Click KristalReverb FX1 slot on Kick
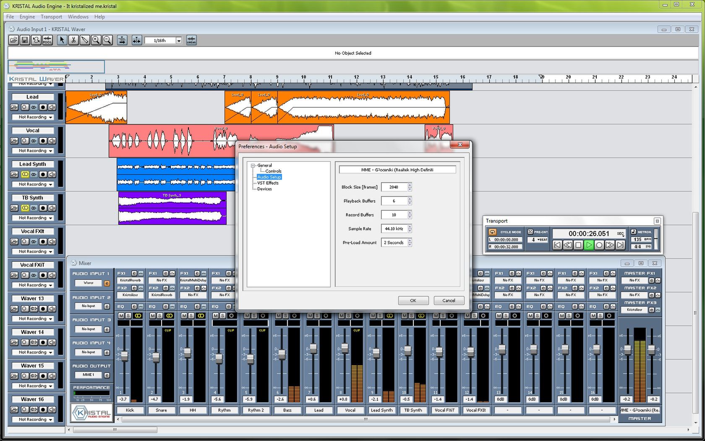The height and width of the screenshot is (441, 705). [x=131, y=280]
